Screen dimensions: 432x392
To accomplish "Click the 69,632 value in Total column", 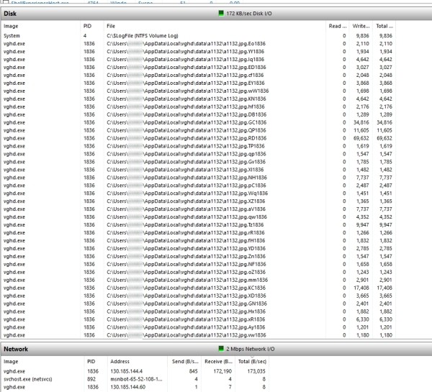I will pos(384,138).
